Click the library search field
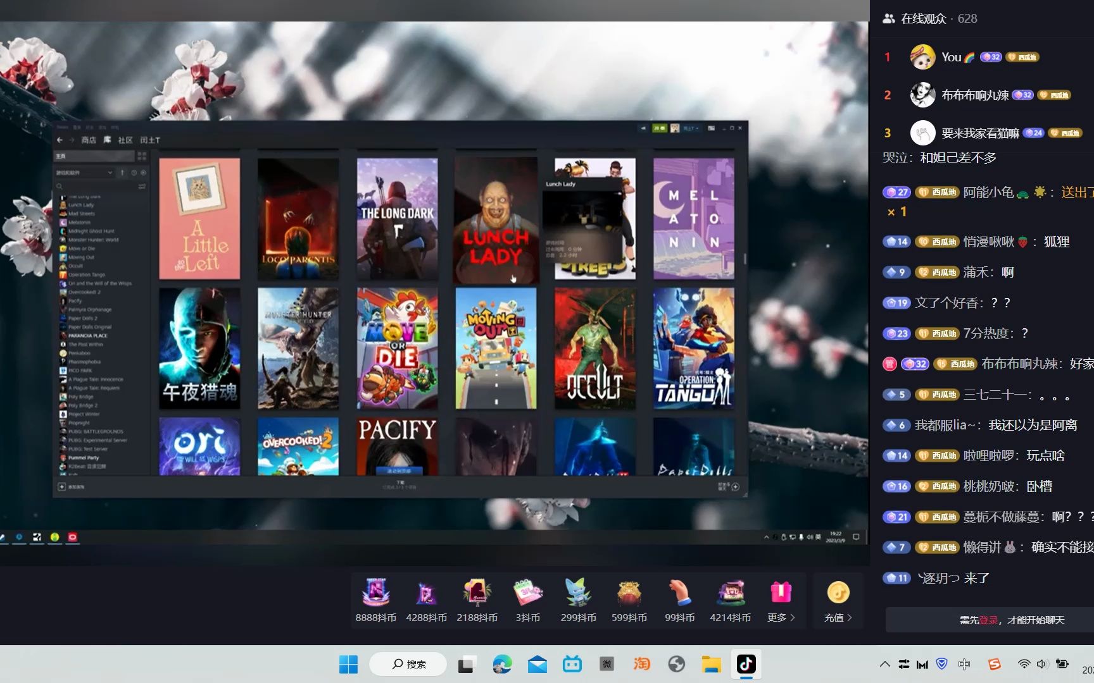 click(95, 187)
